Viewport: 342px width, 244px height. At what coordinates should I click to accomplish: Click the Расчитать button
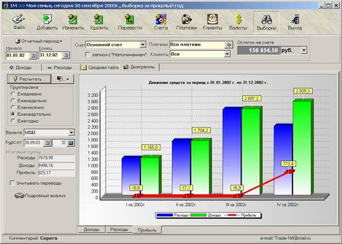point(29,79)
